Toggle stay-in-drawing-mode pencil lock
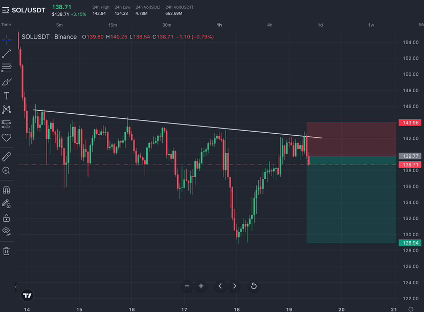The height and width of the screenshot is (312, 424). (7, 204)
